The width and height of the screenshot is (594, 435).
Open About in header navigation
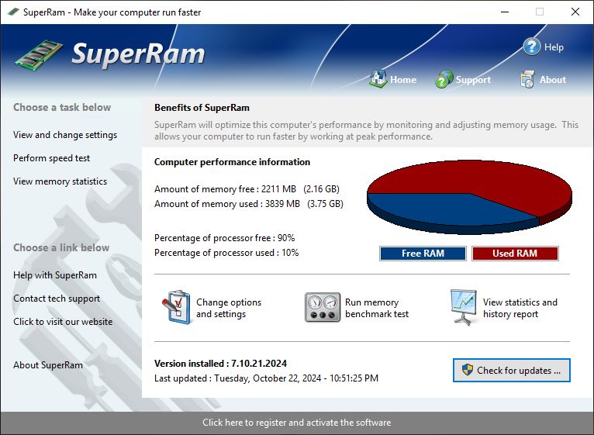tap(553, 80)
